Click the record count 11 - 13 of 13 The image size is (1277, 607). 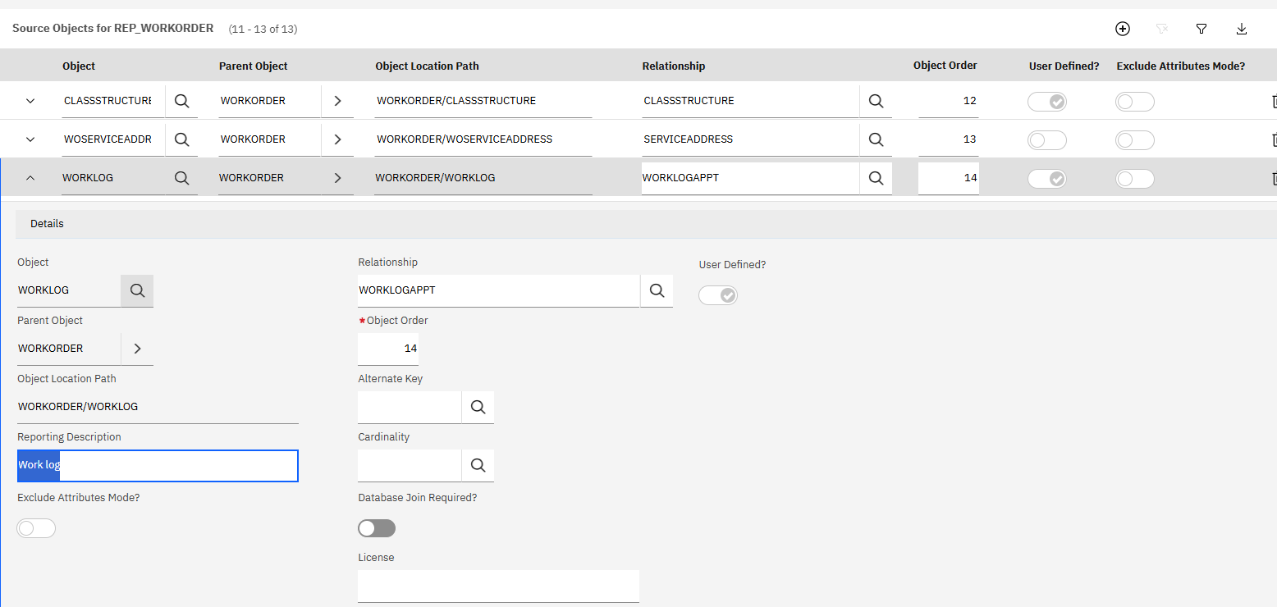[x=263, y=29]
